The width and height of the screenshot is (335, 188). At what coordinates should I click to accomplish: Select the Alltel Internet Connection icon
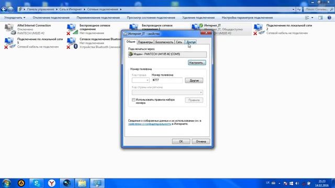tap(10, 29)
